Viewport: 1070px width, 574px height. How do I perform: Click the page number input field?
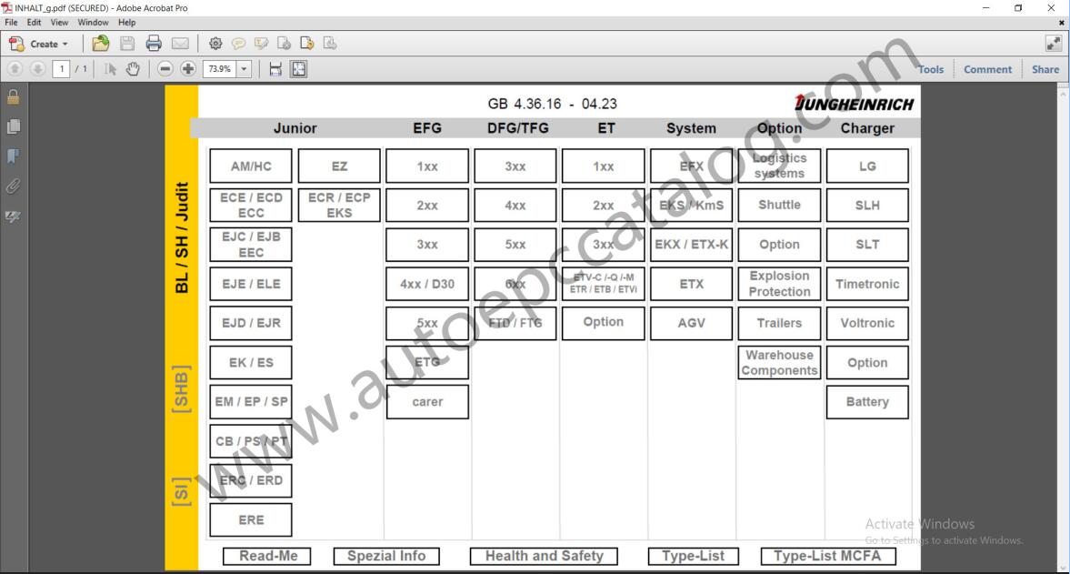[x=62, y=69]
